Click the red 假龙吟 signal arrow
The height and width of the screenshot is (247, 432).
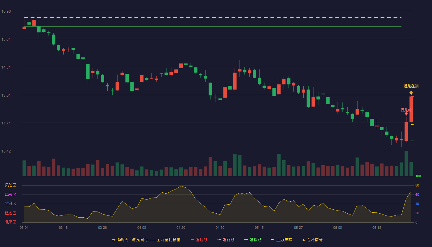pos(406,114)
